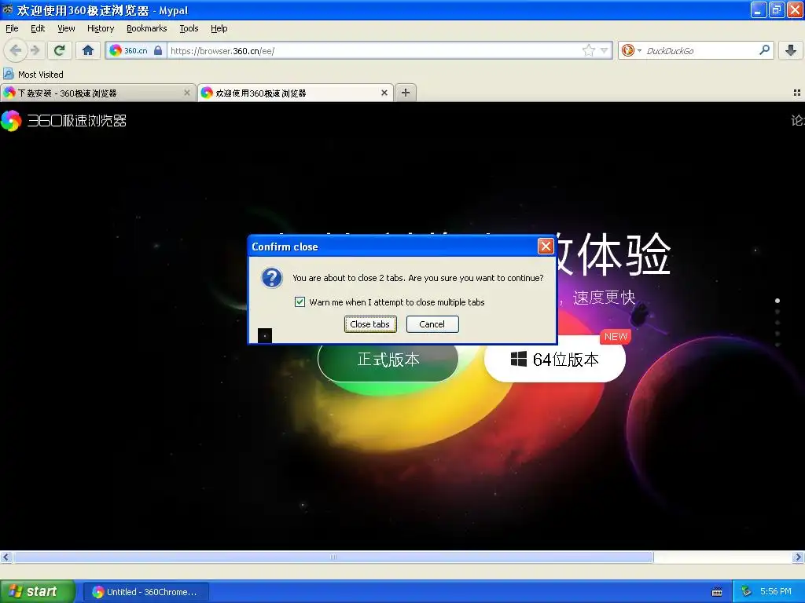The width and height of the screenshot is (805, 603).
Task: Click the 5:56 PM taskbar clock
Action: [776, 592]
